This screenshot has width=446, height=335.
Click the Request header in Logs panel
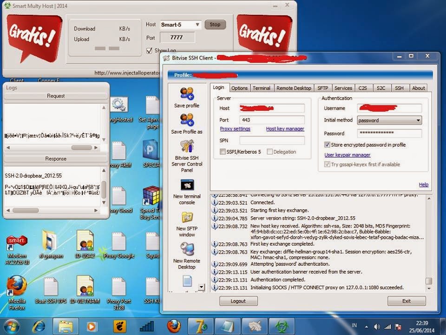[56, 96]
